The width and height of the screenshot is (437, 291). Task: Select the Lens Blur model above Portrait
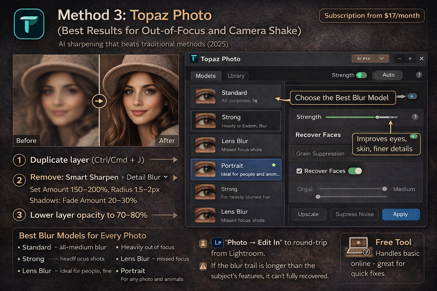[x=236, y=145]
